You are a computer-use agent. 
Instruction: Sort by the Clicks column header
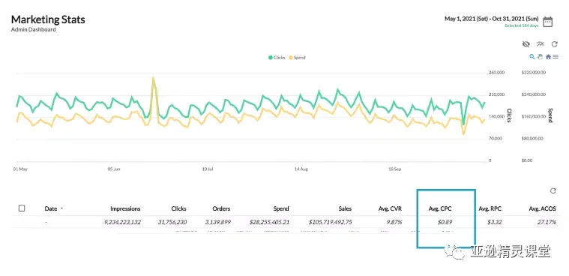coord(178,208)
